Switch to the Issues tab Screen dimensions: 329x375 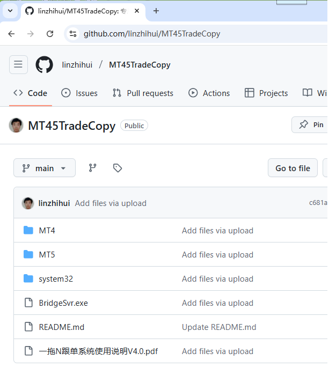pyautogui.click(x=79, y=93)
